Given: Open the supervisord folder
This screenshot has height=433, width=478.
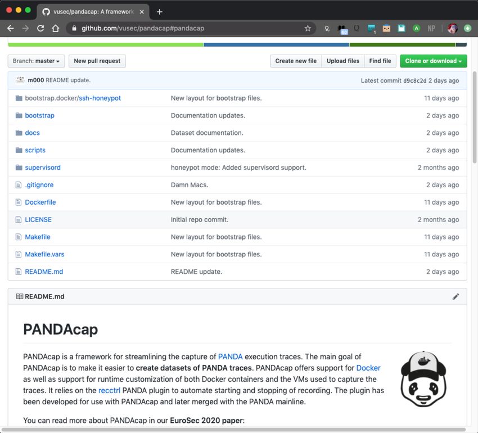Looking at the screenshot, I should pos(43,168).
